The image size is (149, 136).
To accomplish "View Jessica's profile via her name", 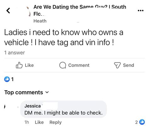I will pyautogui.click(x=33, y=106).
